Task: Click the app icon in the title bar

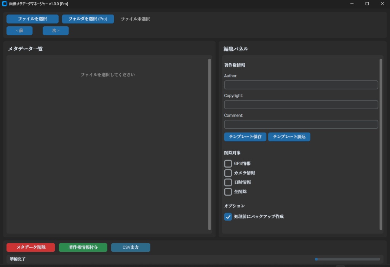Action: coord(5,4)
